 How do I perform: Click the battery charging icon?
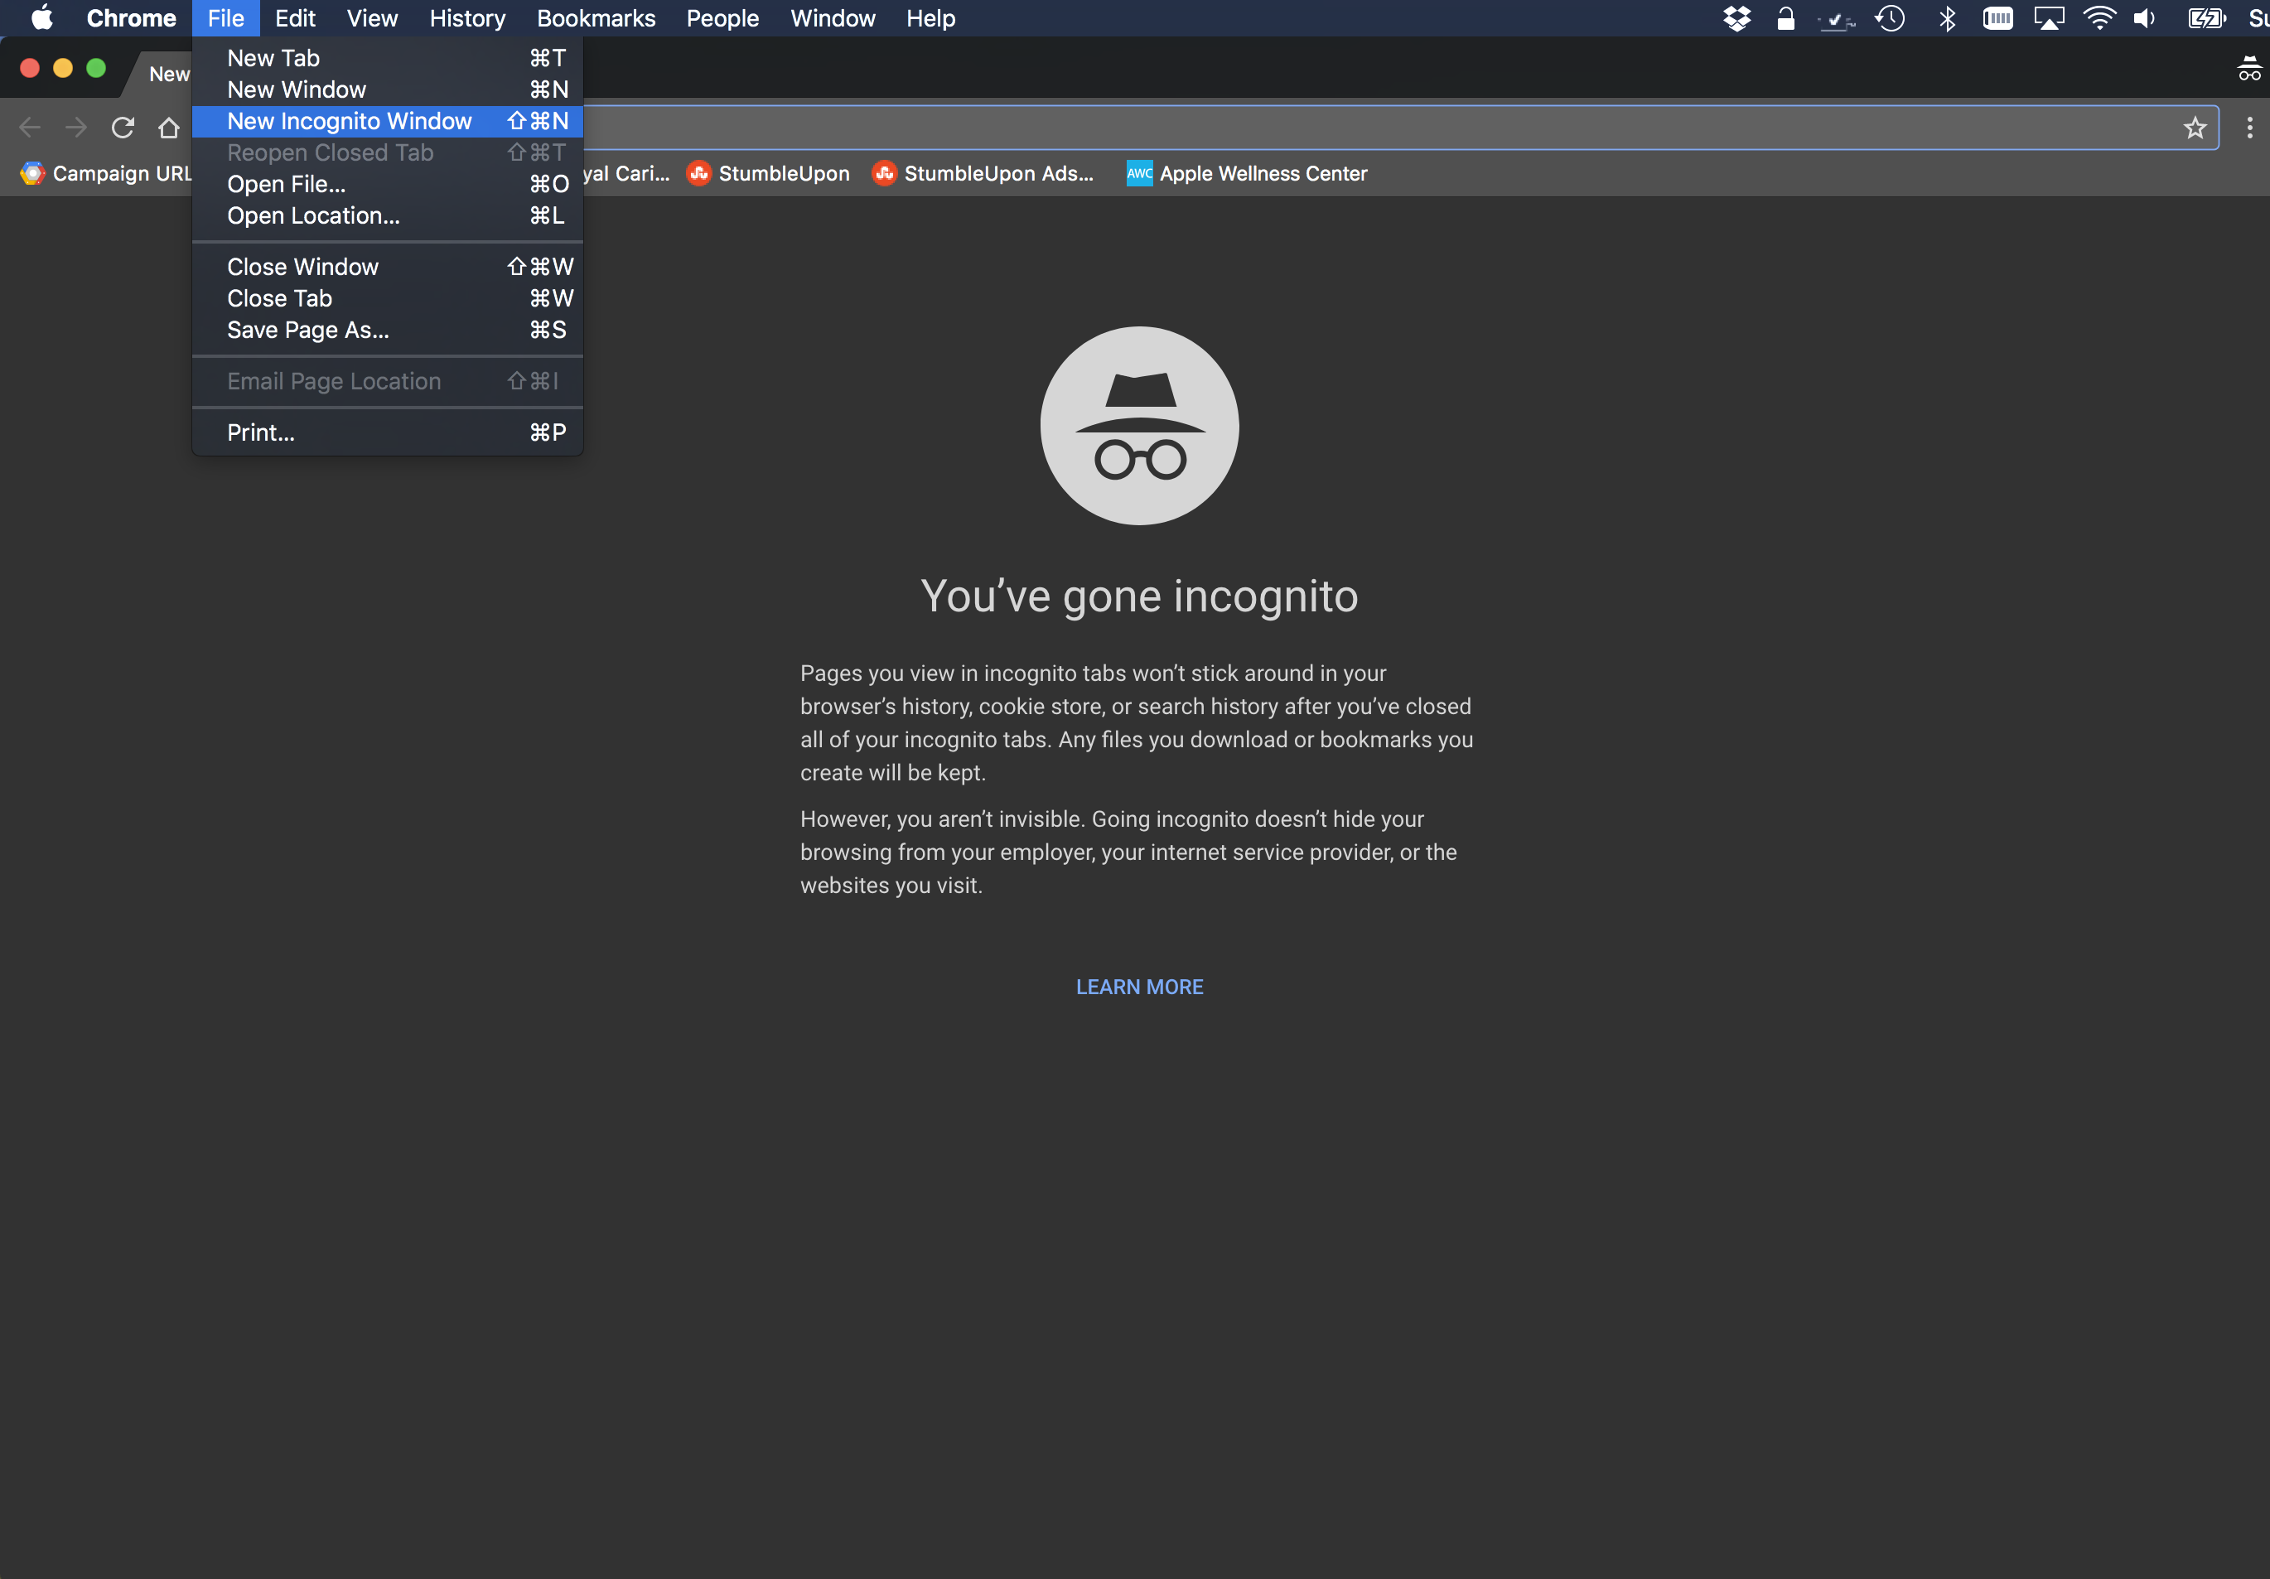coord(2207,17)
